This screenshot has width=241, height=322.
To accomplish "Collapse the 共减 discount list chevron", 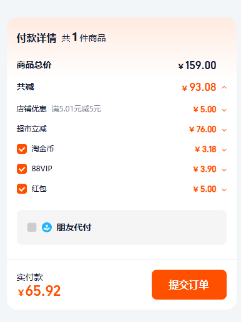I will point(224,87).
